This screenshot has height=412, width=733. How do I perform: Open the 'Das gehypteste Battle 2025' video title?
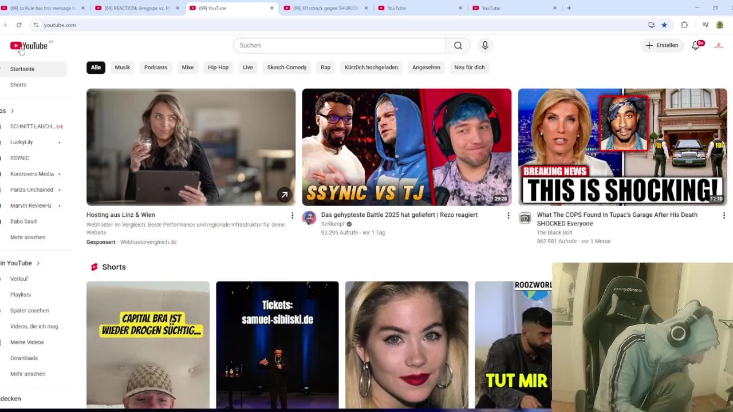(x=399, y=215)
